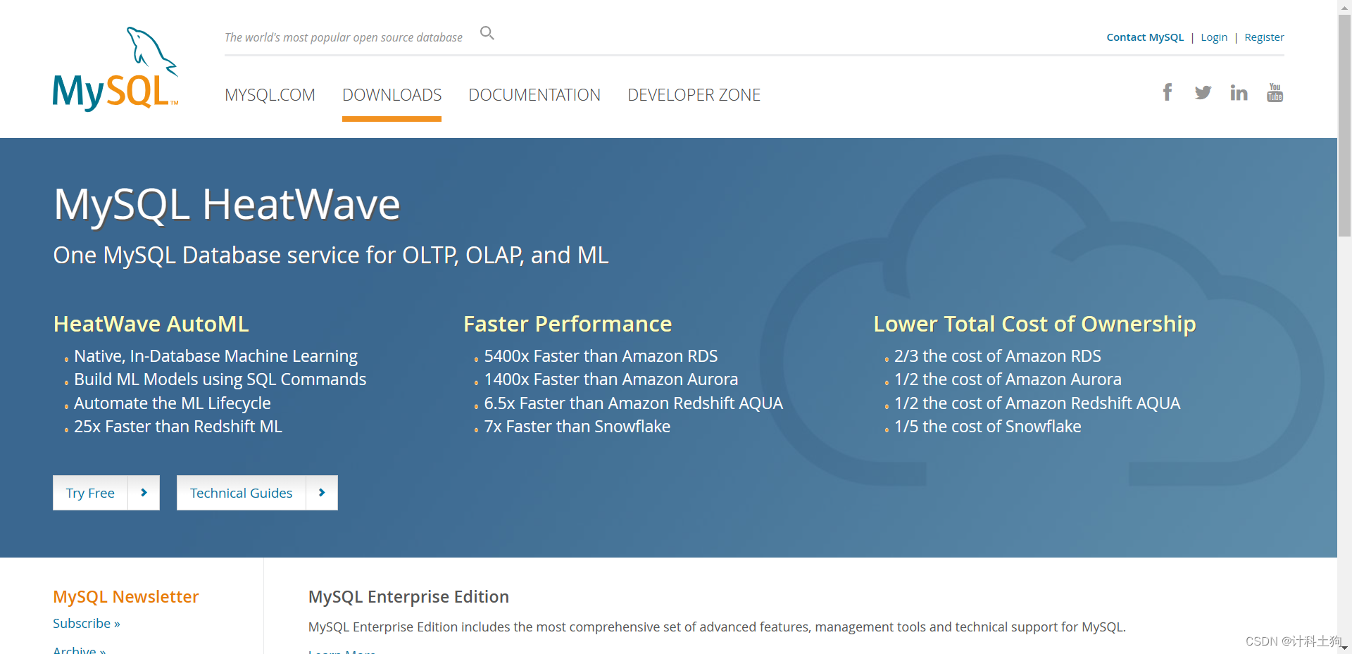Click 'Build ML Models using SQL Commands'
1352x654 pixels.
220,379
